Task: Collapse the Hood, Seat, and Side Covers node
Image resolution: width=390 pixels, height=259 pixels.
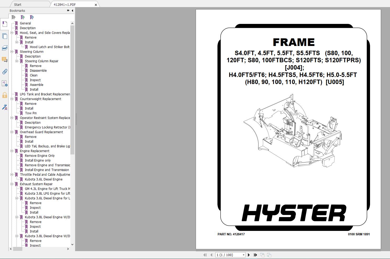Action: pos(12,33)
